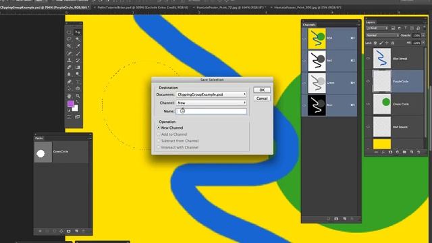Open the Channels panel flyout menu
Viewport: 432px width, 243px height.
pyautogui.click(x=358, y=25)
